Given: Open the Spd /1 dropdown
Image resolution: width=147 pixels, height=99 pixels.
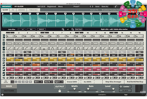Looking at the screenshot, I should tap(59, 82).
